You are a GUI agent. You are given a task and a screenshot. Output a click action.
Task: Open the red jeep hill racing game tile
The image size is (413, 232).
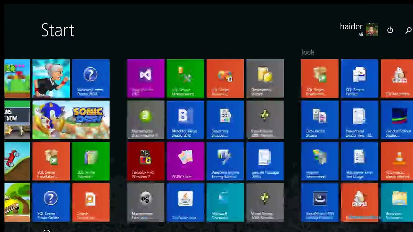[x=17, y=161]
